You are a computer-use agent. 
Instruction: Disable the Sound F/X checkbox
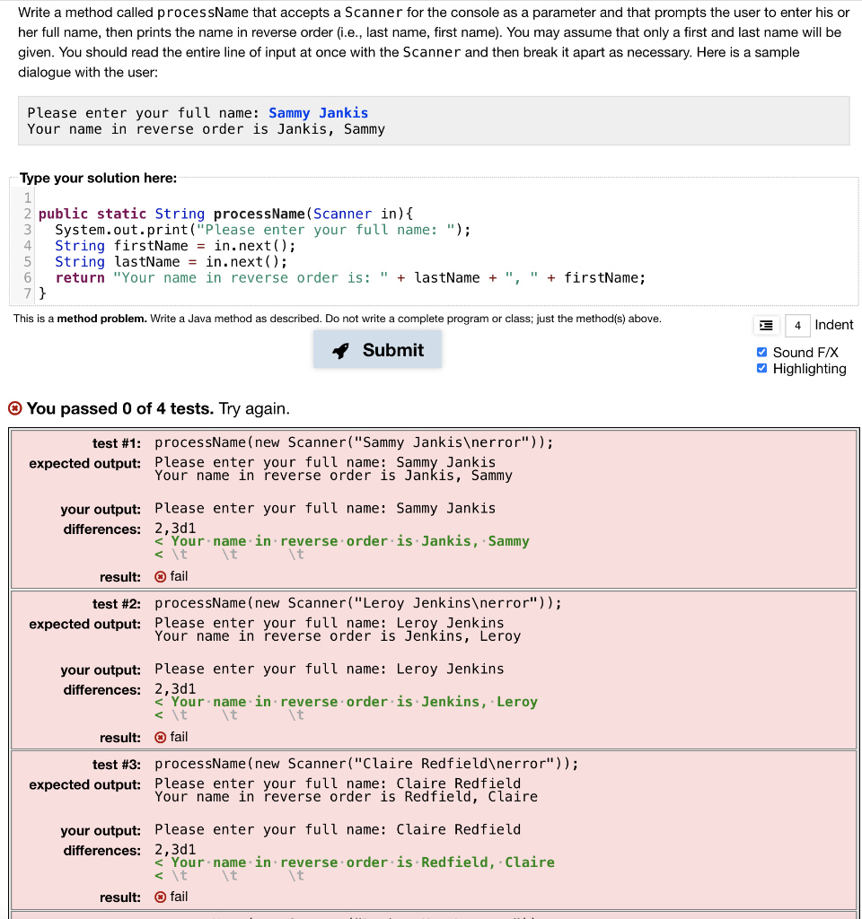click(x=761, y=352)
